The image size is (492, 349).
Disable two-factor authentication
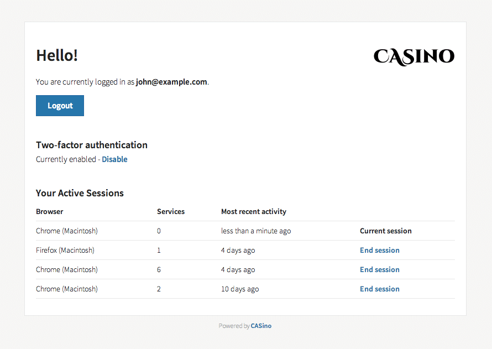(x=114, y=159)
